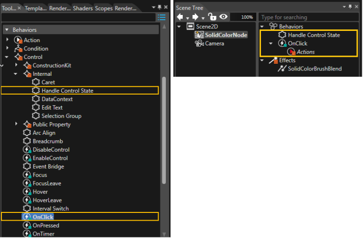Select the OnPressed behavior
The height and width of the screenshot is (238, 363).
coord(46,225)
